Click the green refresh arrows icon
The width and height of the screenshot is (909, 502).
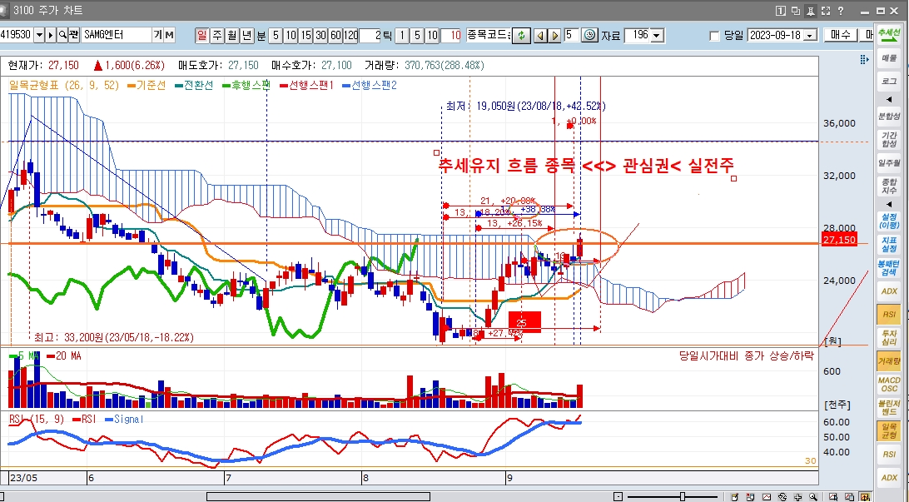click(521, 35)
